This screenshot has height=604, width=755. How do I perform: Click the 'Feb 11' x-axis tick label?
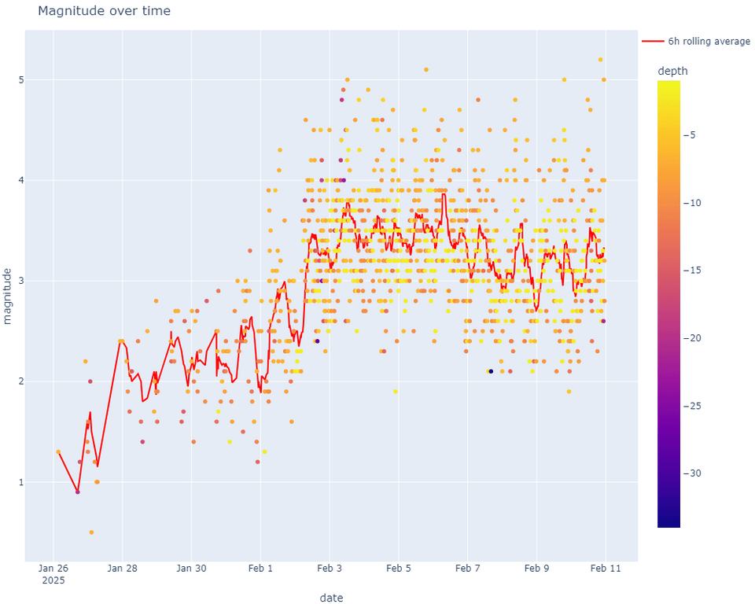pos(606,569)
